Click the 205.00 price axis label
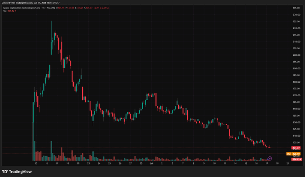305x177 pixels. point(296,48)
